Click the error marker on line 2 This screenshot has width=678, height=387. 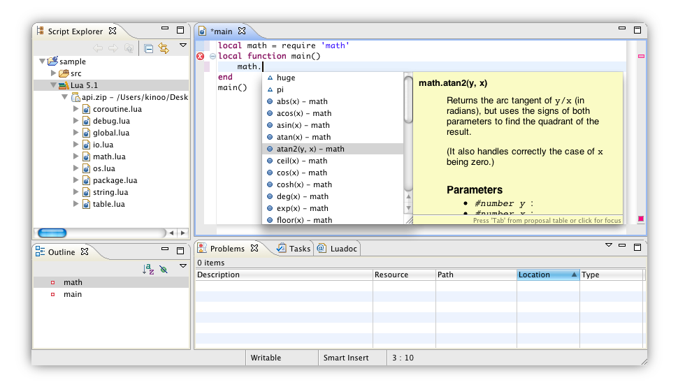pos(200,56)
